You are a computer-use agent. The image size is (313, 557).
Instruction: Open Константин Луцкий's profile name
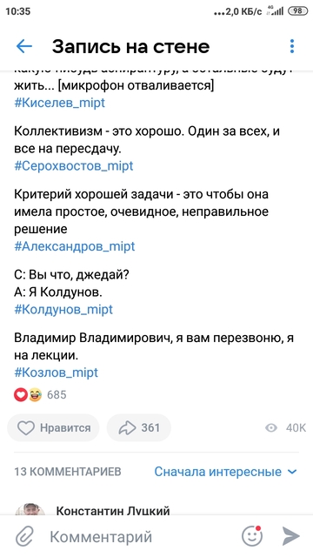click(113, 511)
